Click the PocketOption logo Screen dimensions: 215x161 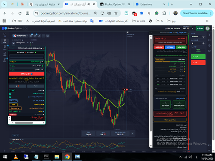pos(12,28)
